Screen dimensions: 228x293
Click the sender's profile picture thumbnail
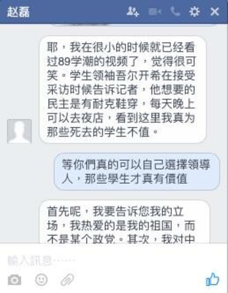(x=19, y=131)
